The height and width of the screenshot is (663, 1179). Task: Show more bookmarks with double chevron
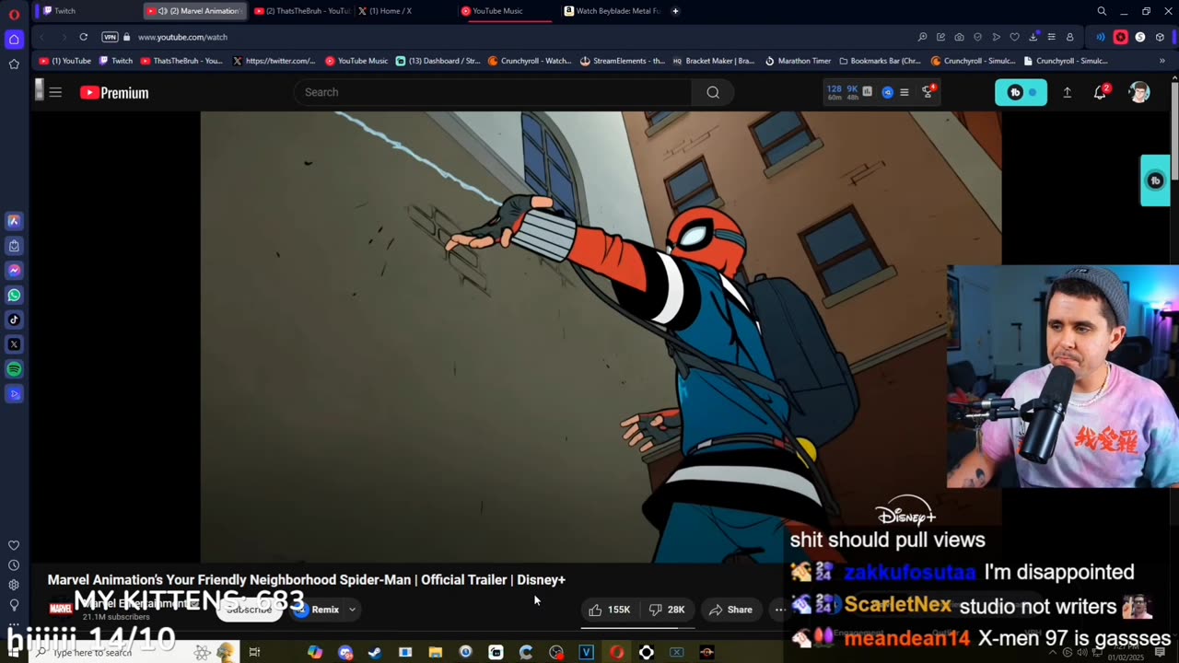tap(1162, 61)
